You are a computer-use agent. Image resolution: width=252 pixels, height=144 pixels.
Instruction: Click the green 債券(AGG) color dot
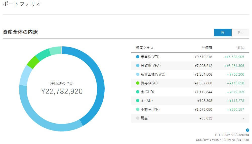click(137, 83)
